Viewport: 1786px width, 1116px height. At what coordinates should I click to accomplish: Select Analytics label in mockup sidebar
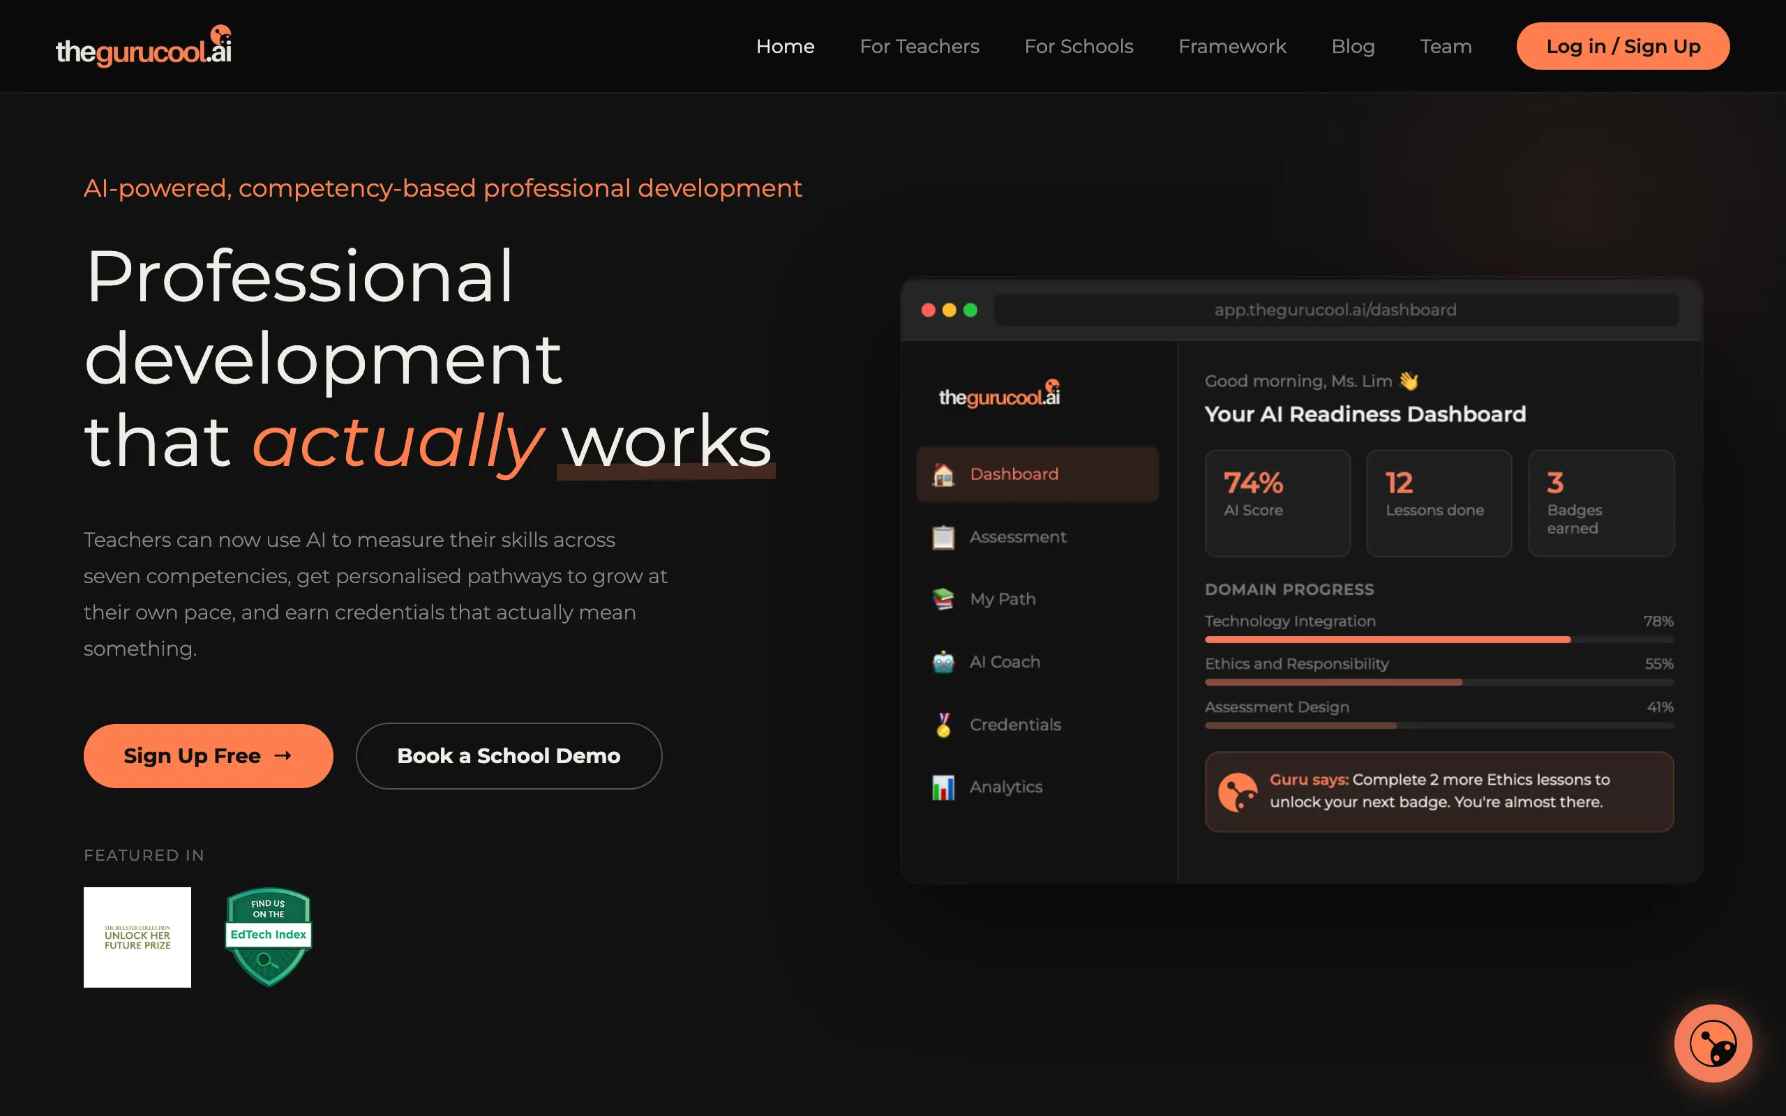(1006, 787)
